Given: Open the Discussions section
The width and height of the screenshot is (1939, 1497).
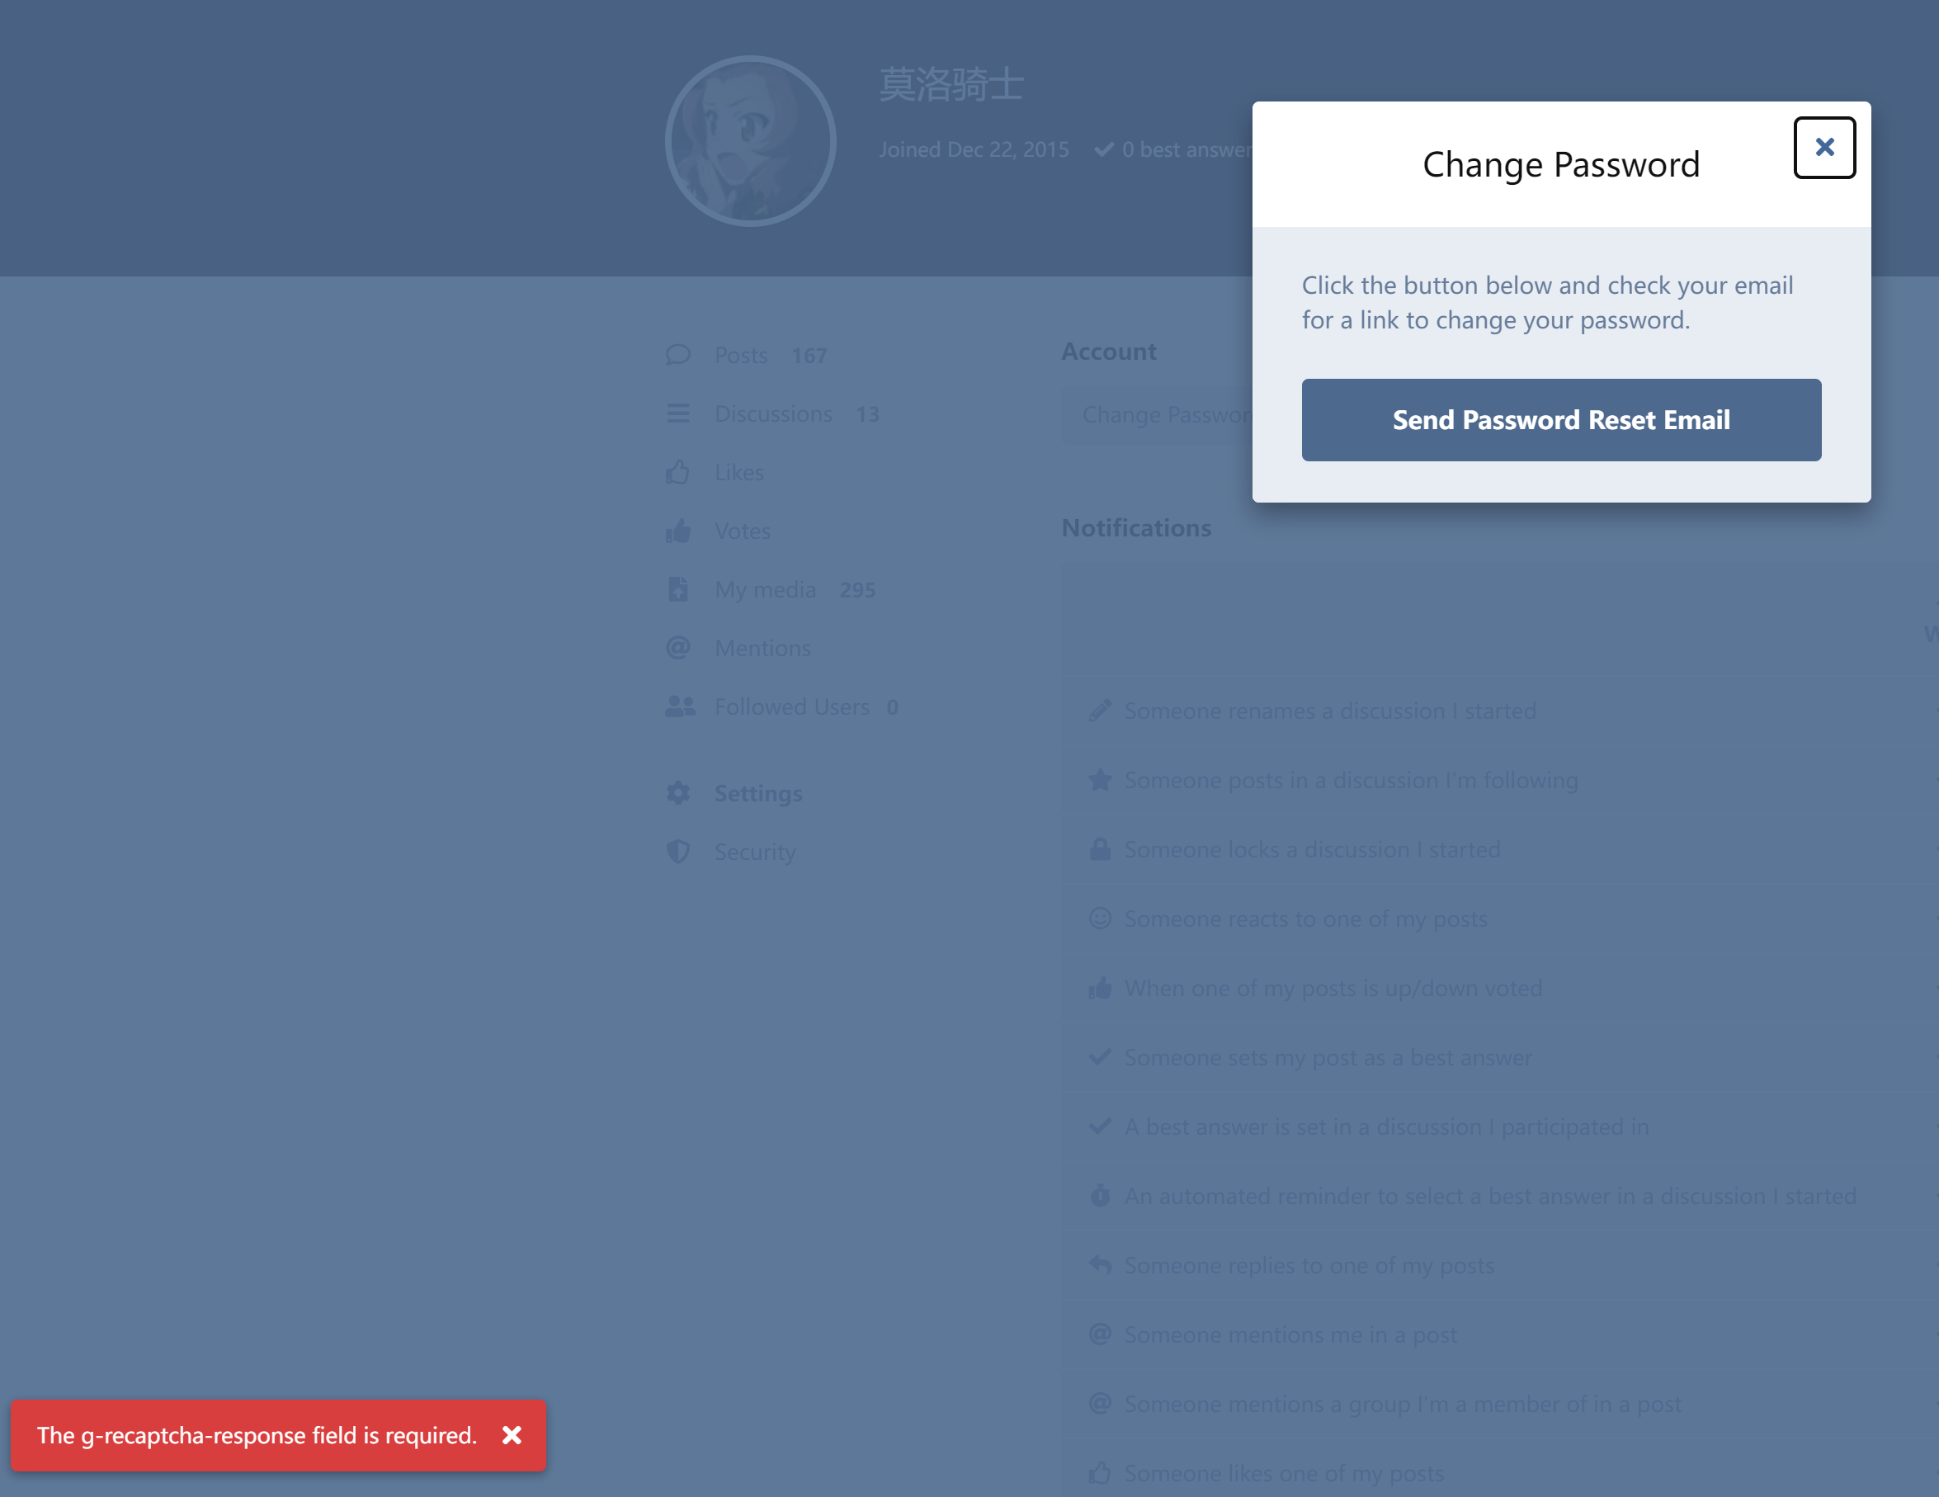Looking at the screenshot, I should (773, 413).
